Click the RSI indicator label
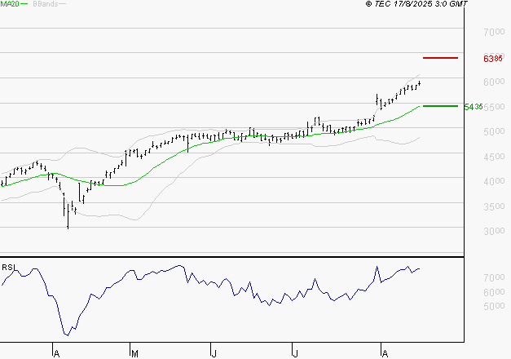 pos(9,266)
